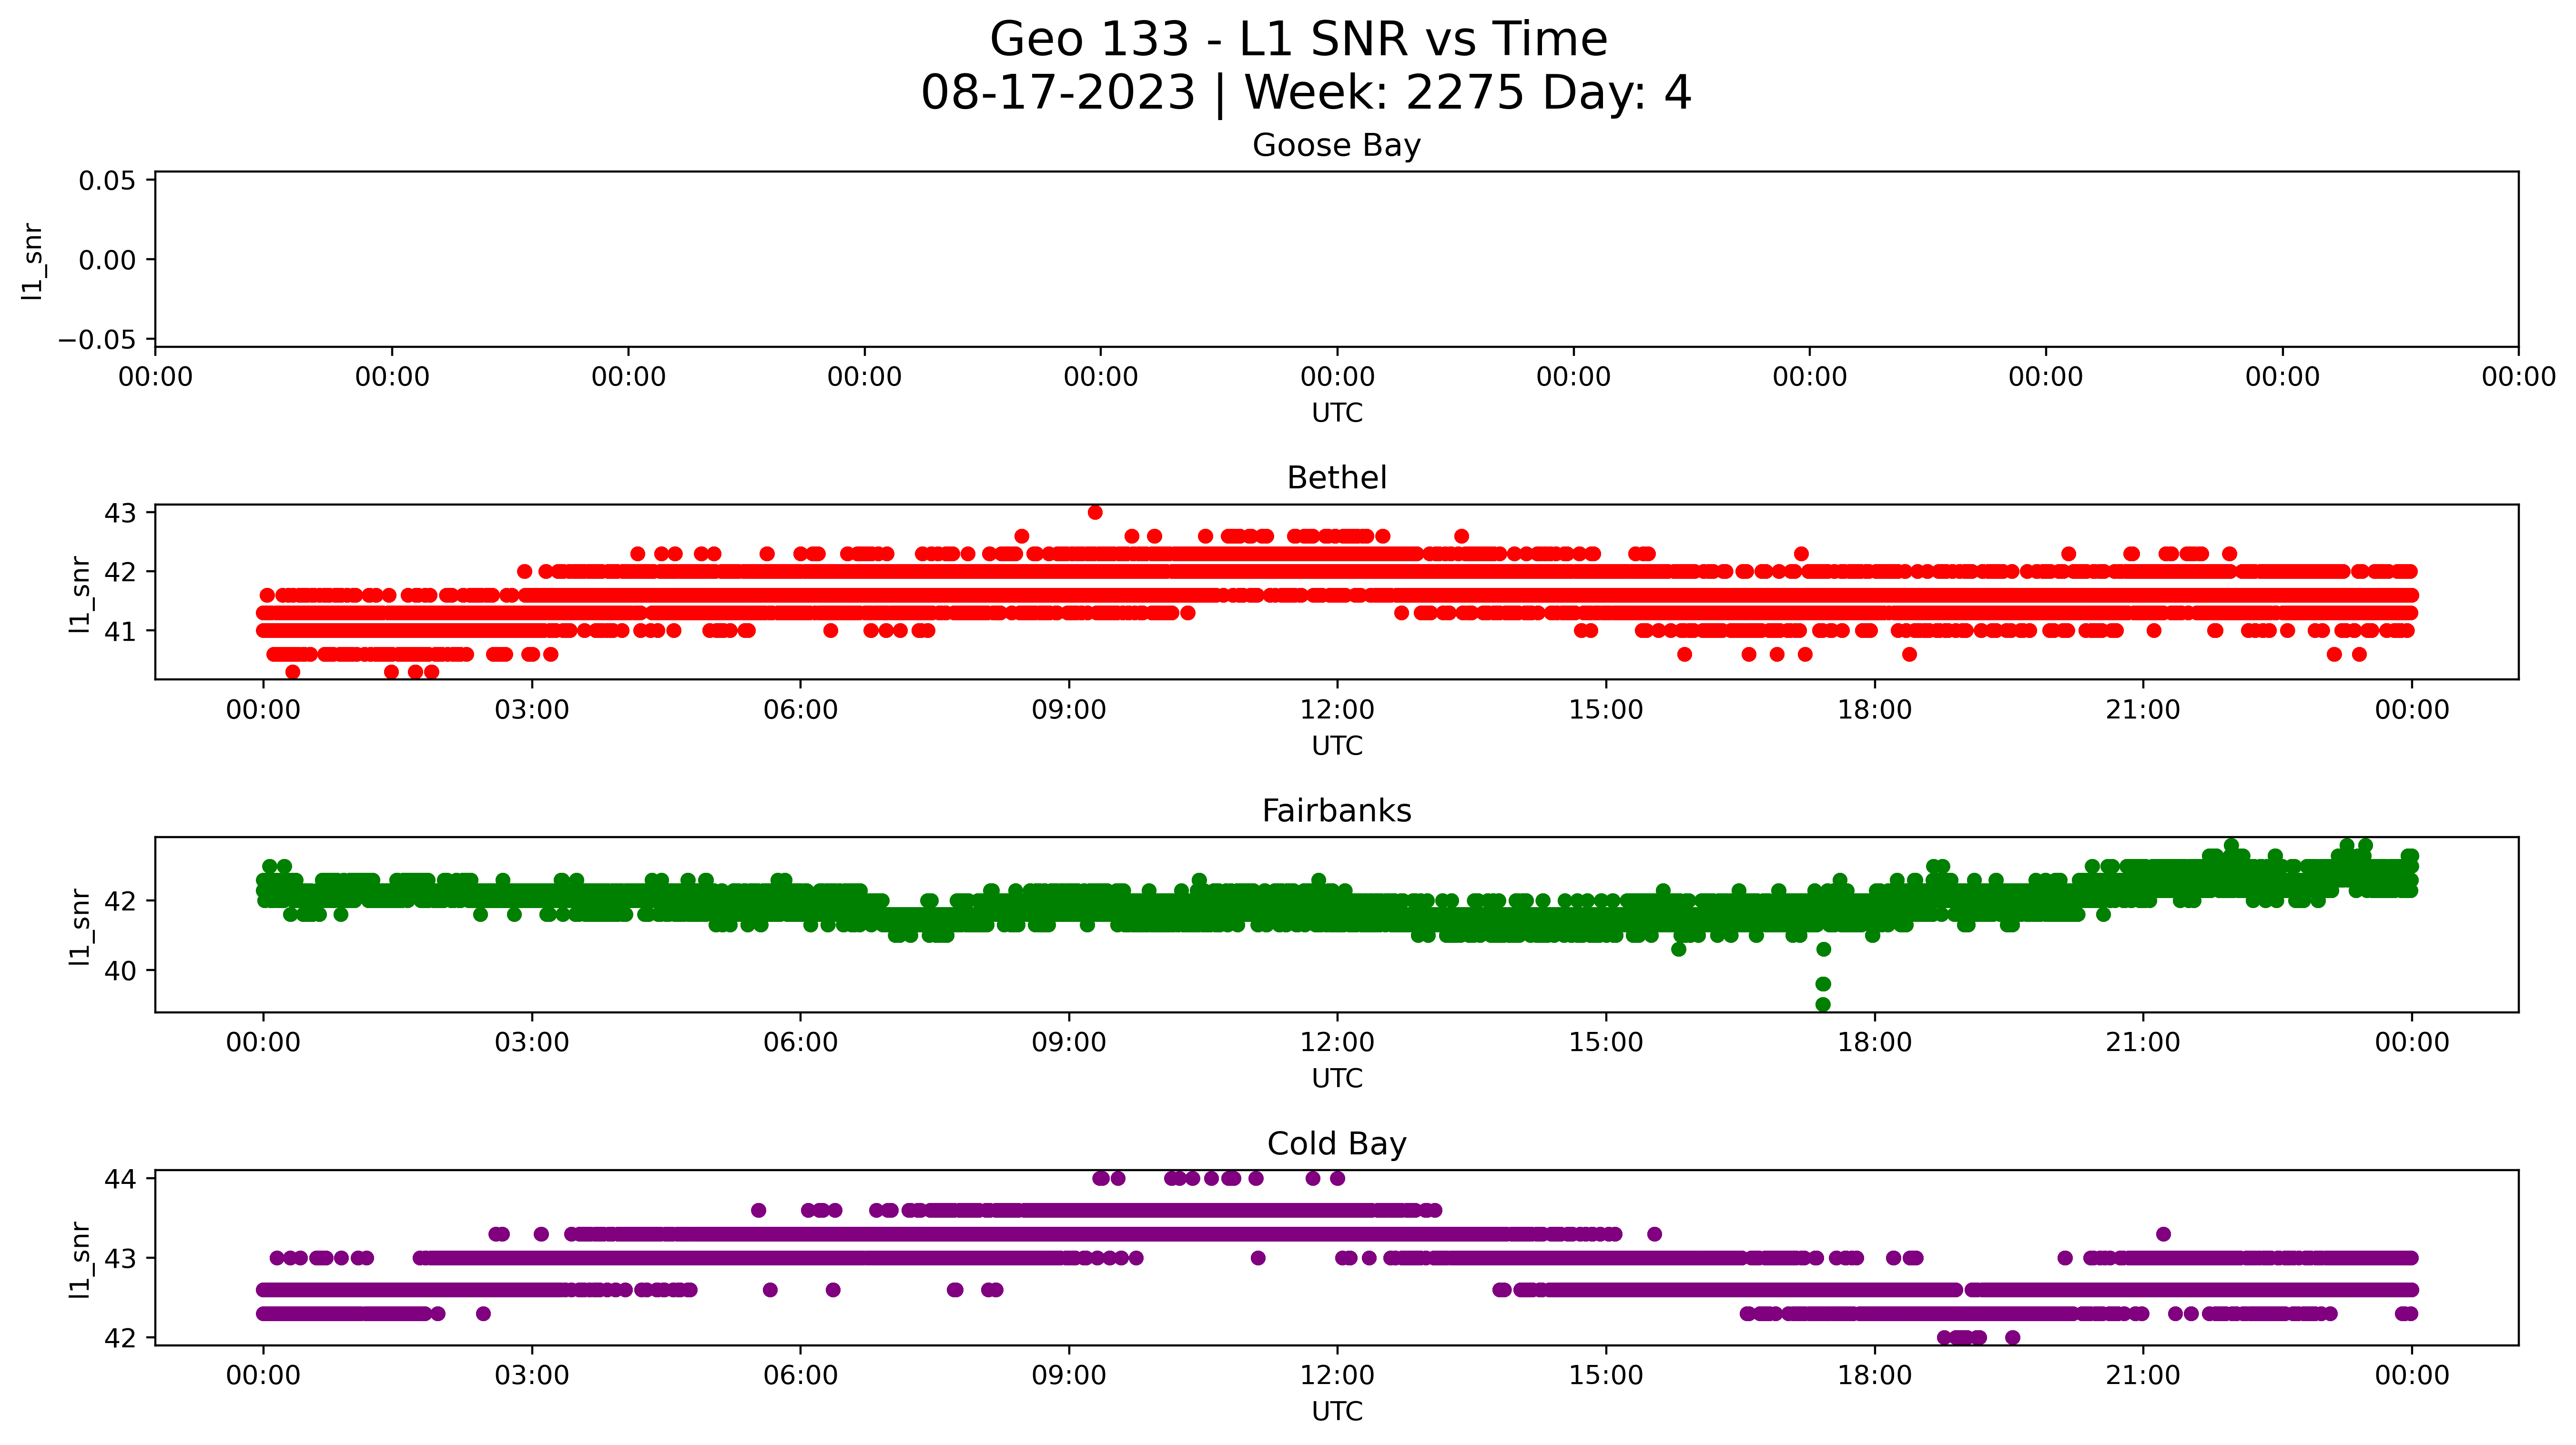Click the lowest green Fairbanks outlier point
Viewport: 2576px width, 1445px height.
[1823, 1005]
